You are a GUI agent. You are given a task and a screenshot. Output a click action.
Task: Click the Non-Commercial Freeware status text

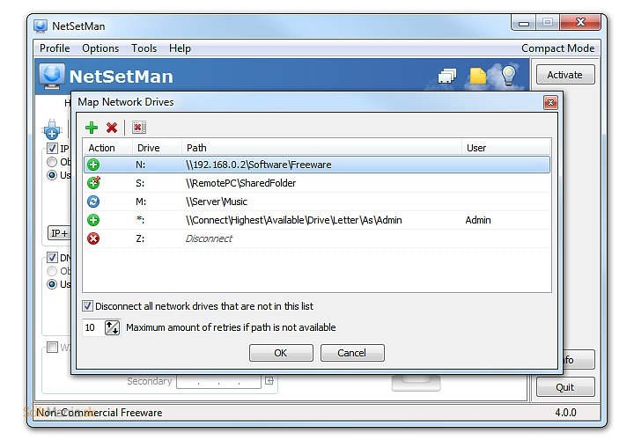(x=99, y=413)
